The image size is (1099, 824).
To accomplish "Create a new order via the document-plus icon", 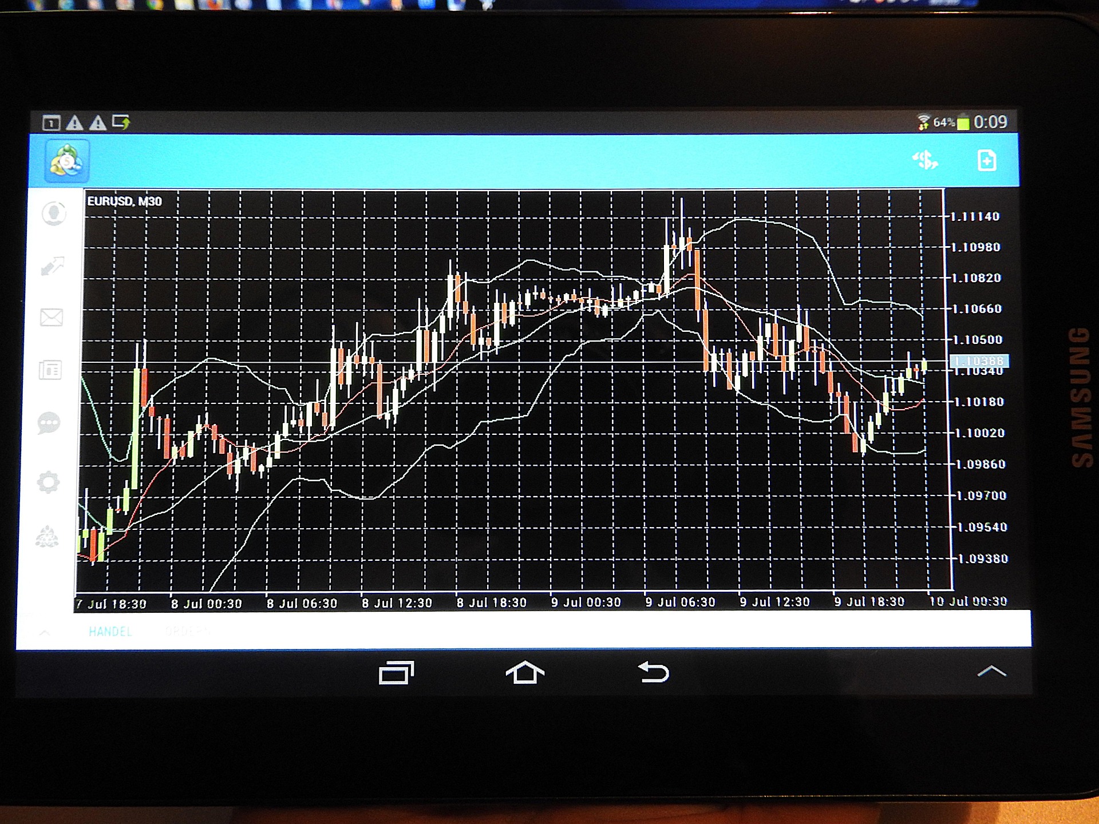I will [987, 161].
